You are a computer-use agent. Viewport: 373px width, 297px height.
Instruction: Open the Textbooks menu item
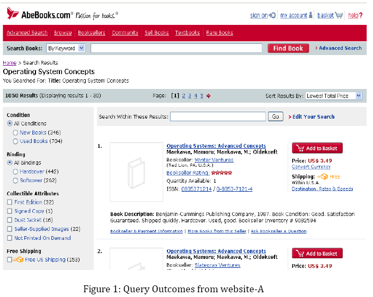[188, 32]
